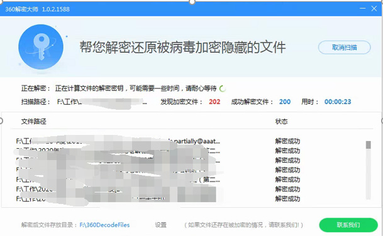Click the 用时 label

pos(310,102)
